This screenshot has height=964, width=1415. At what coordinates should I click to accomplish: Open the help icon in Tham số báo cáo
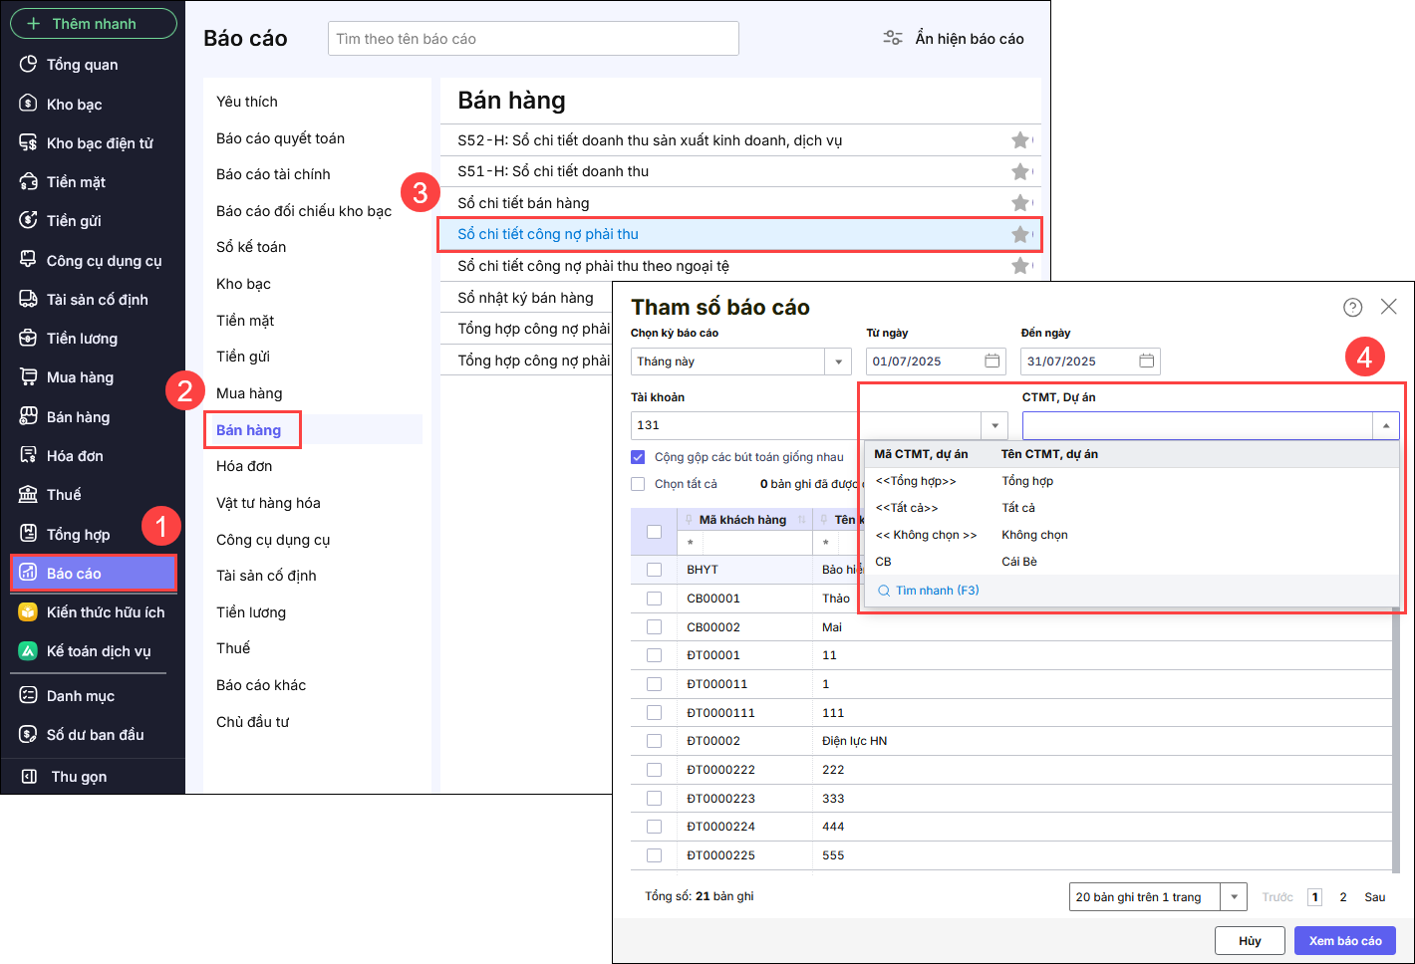1352,307
